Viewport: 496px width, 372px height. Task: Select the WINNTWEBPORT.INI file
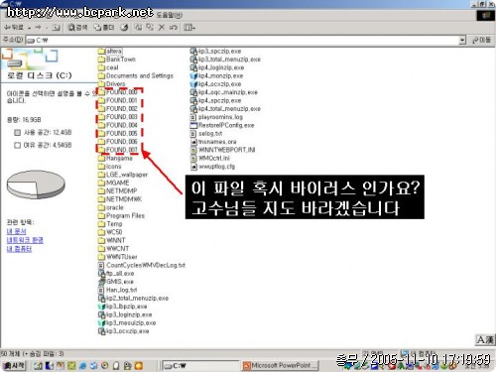pos(223,150)
